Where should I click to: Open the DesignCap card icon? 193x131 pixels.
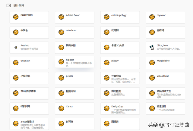pyautogui.click(x=106, y=108)
